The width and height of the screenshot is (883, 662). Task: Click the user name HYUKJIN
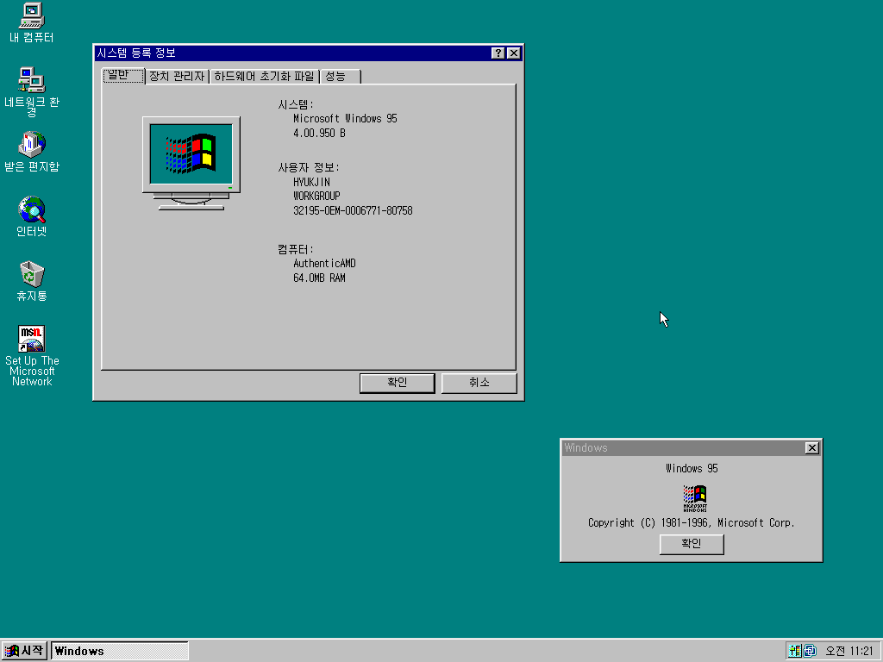pos(311,183)
